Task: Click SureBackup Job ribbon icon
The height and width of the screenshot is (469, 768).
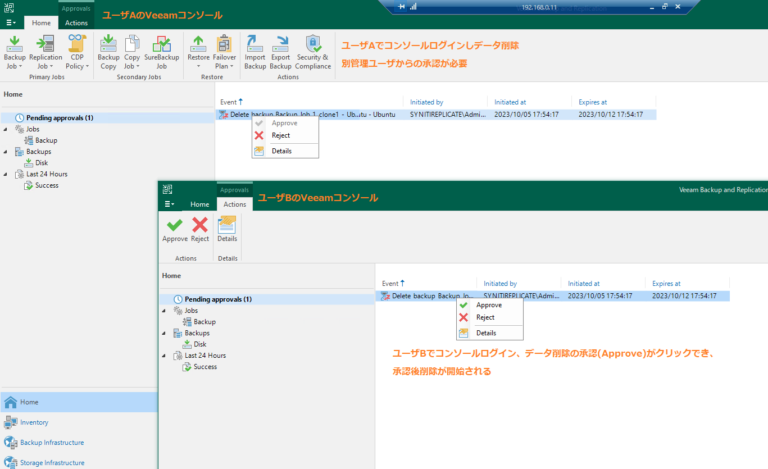Action: pyautogui.click(x=162, y=52)
